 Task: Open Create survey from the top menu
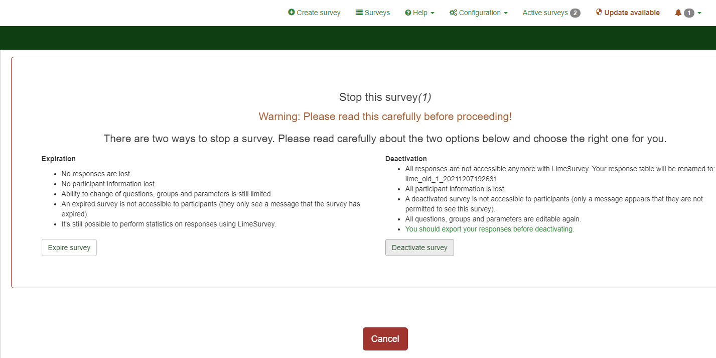point(314,13)
